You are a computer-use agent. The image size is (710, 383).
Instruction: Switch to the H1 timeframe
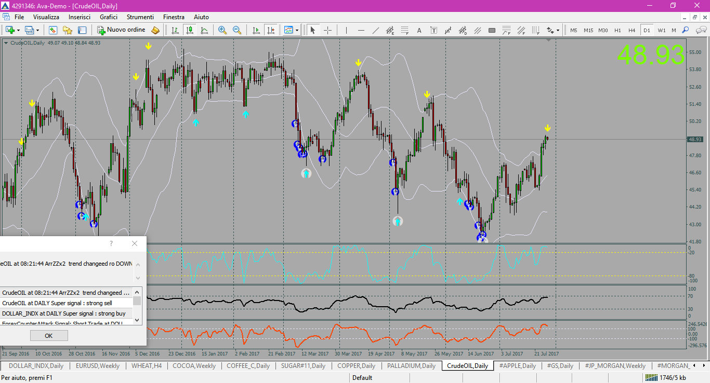[617, 30]
